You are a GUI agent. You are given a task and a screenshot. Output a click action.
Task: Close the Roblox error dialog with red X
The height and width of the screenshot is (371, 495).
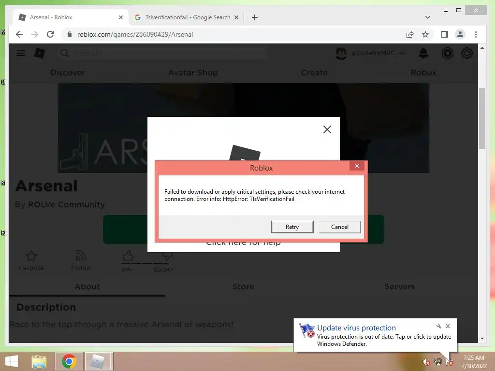point(357,166)
